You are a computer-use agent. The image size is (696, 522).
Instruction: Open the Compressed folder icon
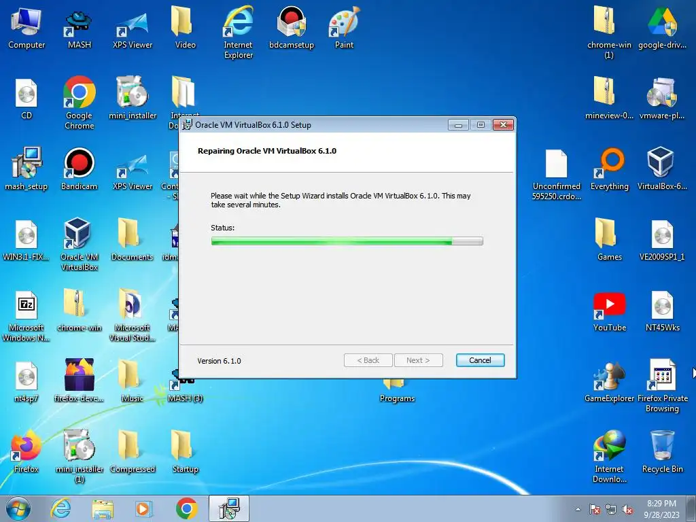[133, 451]
